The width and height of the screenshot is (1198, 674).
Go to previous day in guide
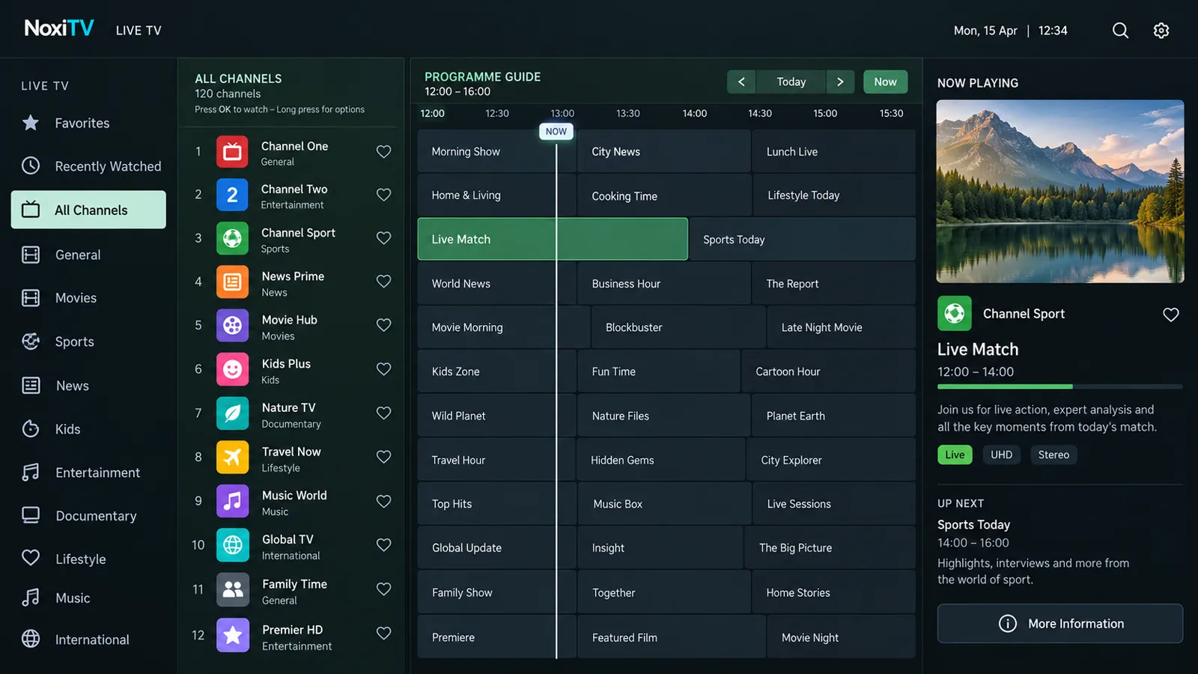[741, 82]
